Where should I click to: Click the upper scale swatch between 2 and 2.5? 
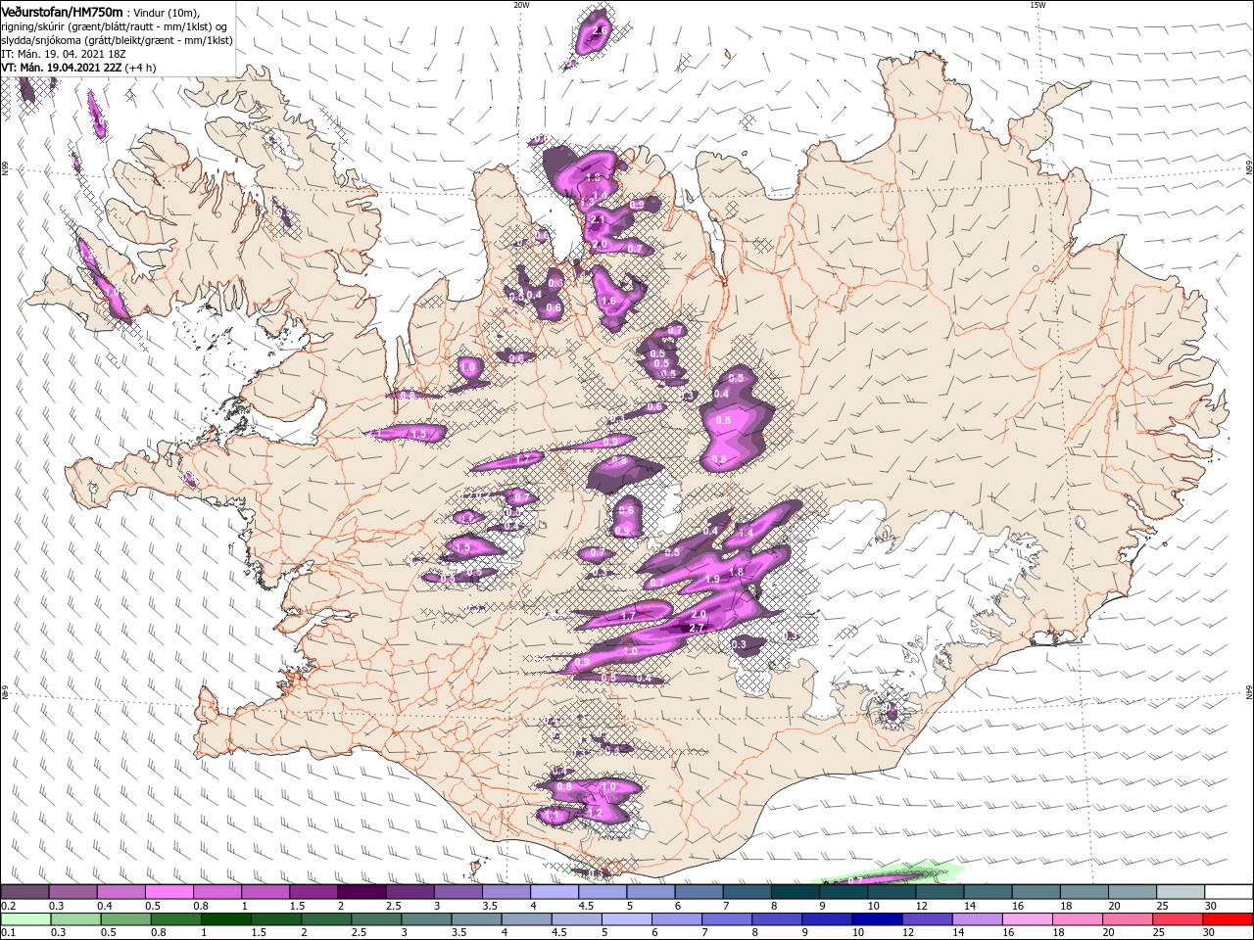click(x=362, y=892)
